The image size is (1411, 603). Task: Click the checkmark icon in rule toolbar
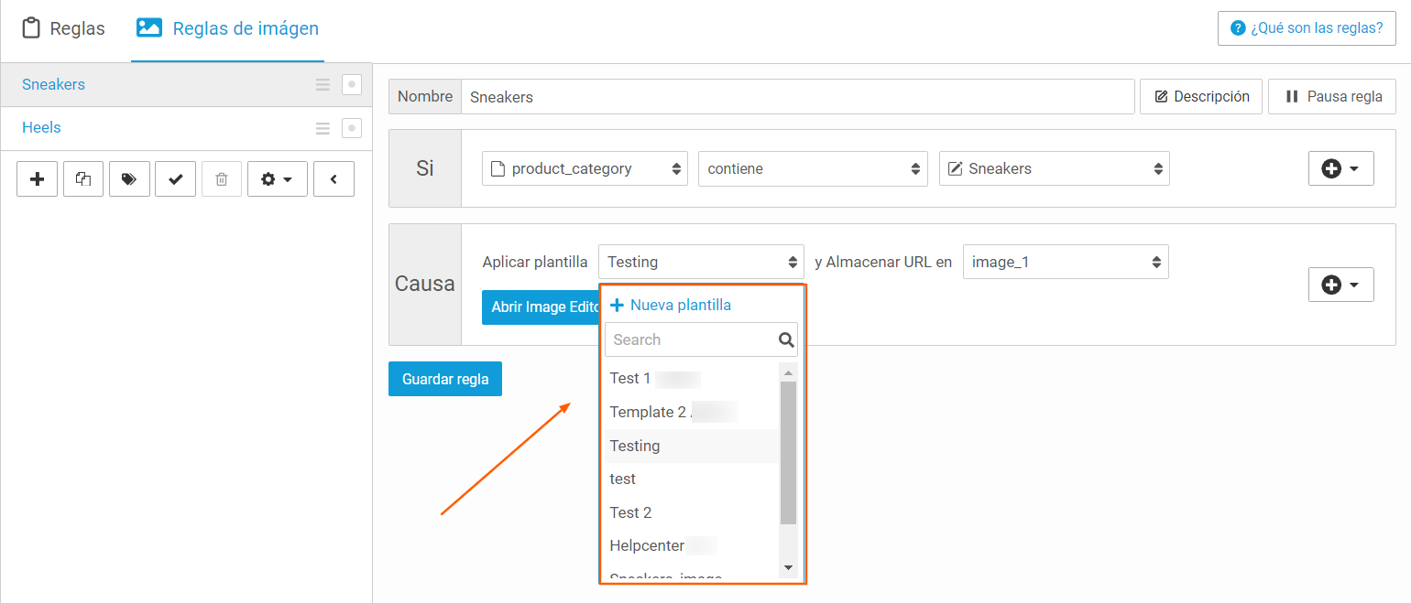click(x=175, y=179)
